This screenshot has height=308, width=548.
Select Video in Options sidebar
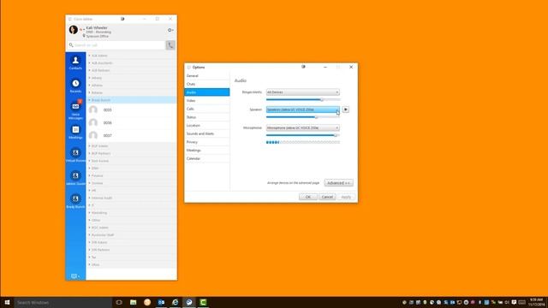[207, 101]
